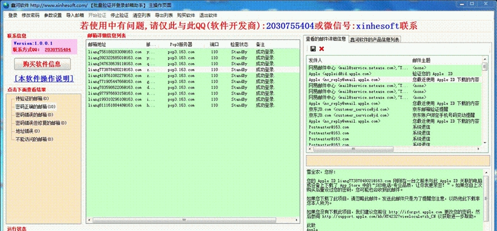The width and height of the screenshot is (497, 231).
Task: Open the 购买软件 menu item
Action: (186, 15)
